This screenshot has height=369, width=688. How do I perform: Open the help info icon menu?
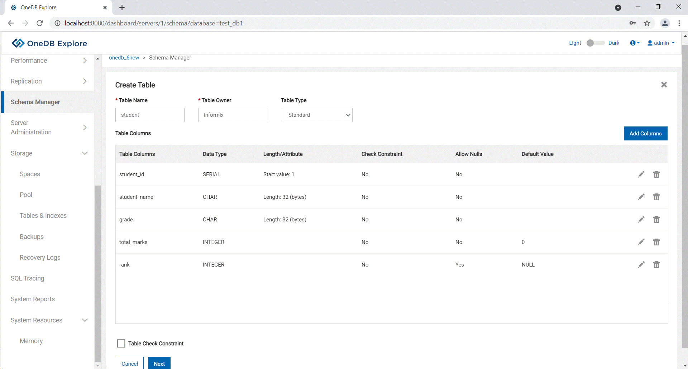point(634,43)
